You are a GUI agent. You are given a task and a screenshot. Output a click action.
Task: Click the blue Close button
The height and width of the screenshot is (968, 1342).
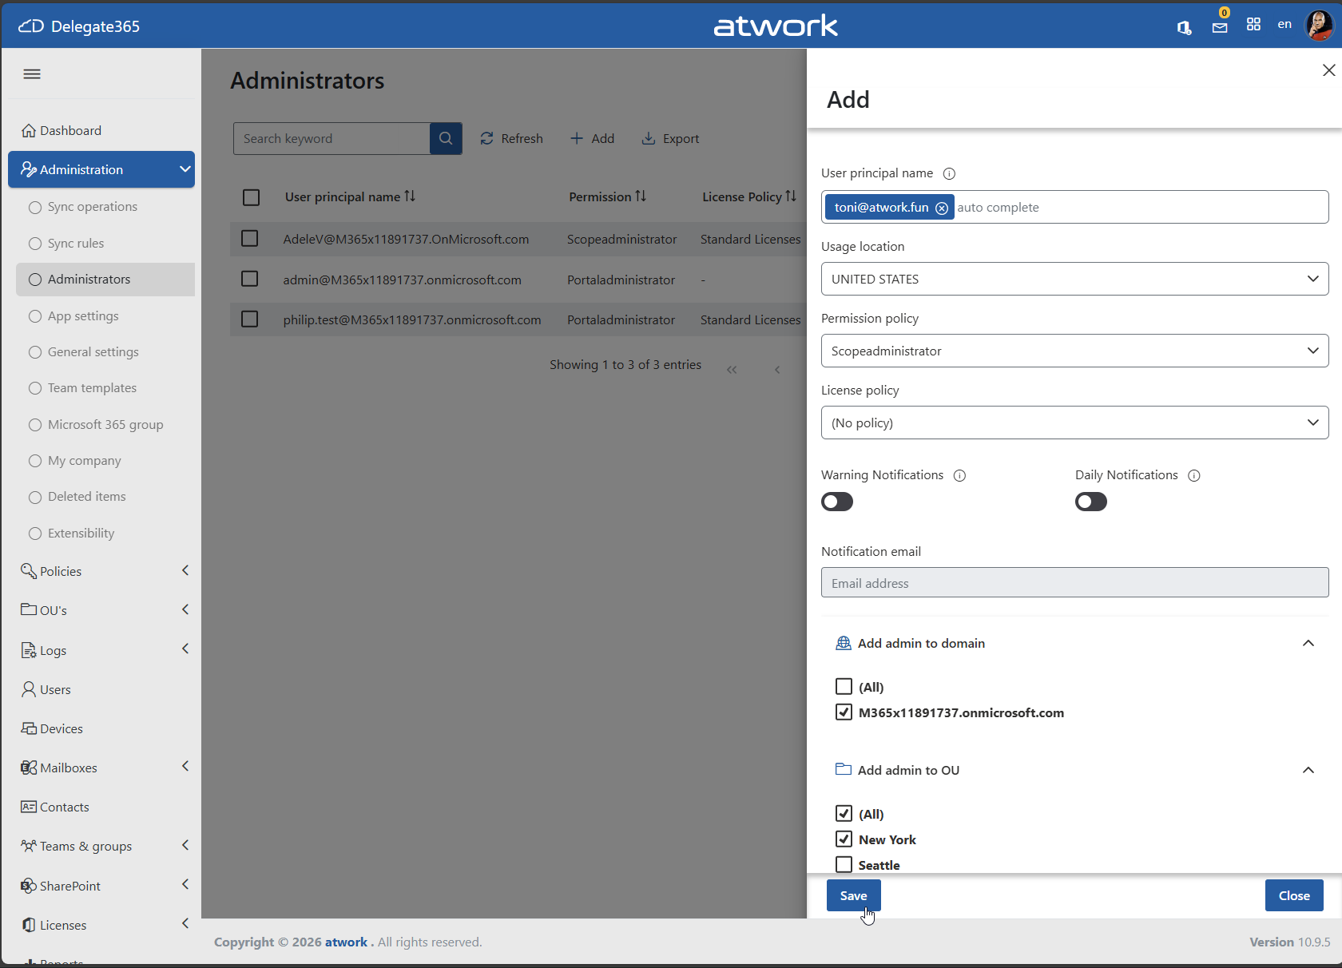[x=1293, y=896]
